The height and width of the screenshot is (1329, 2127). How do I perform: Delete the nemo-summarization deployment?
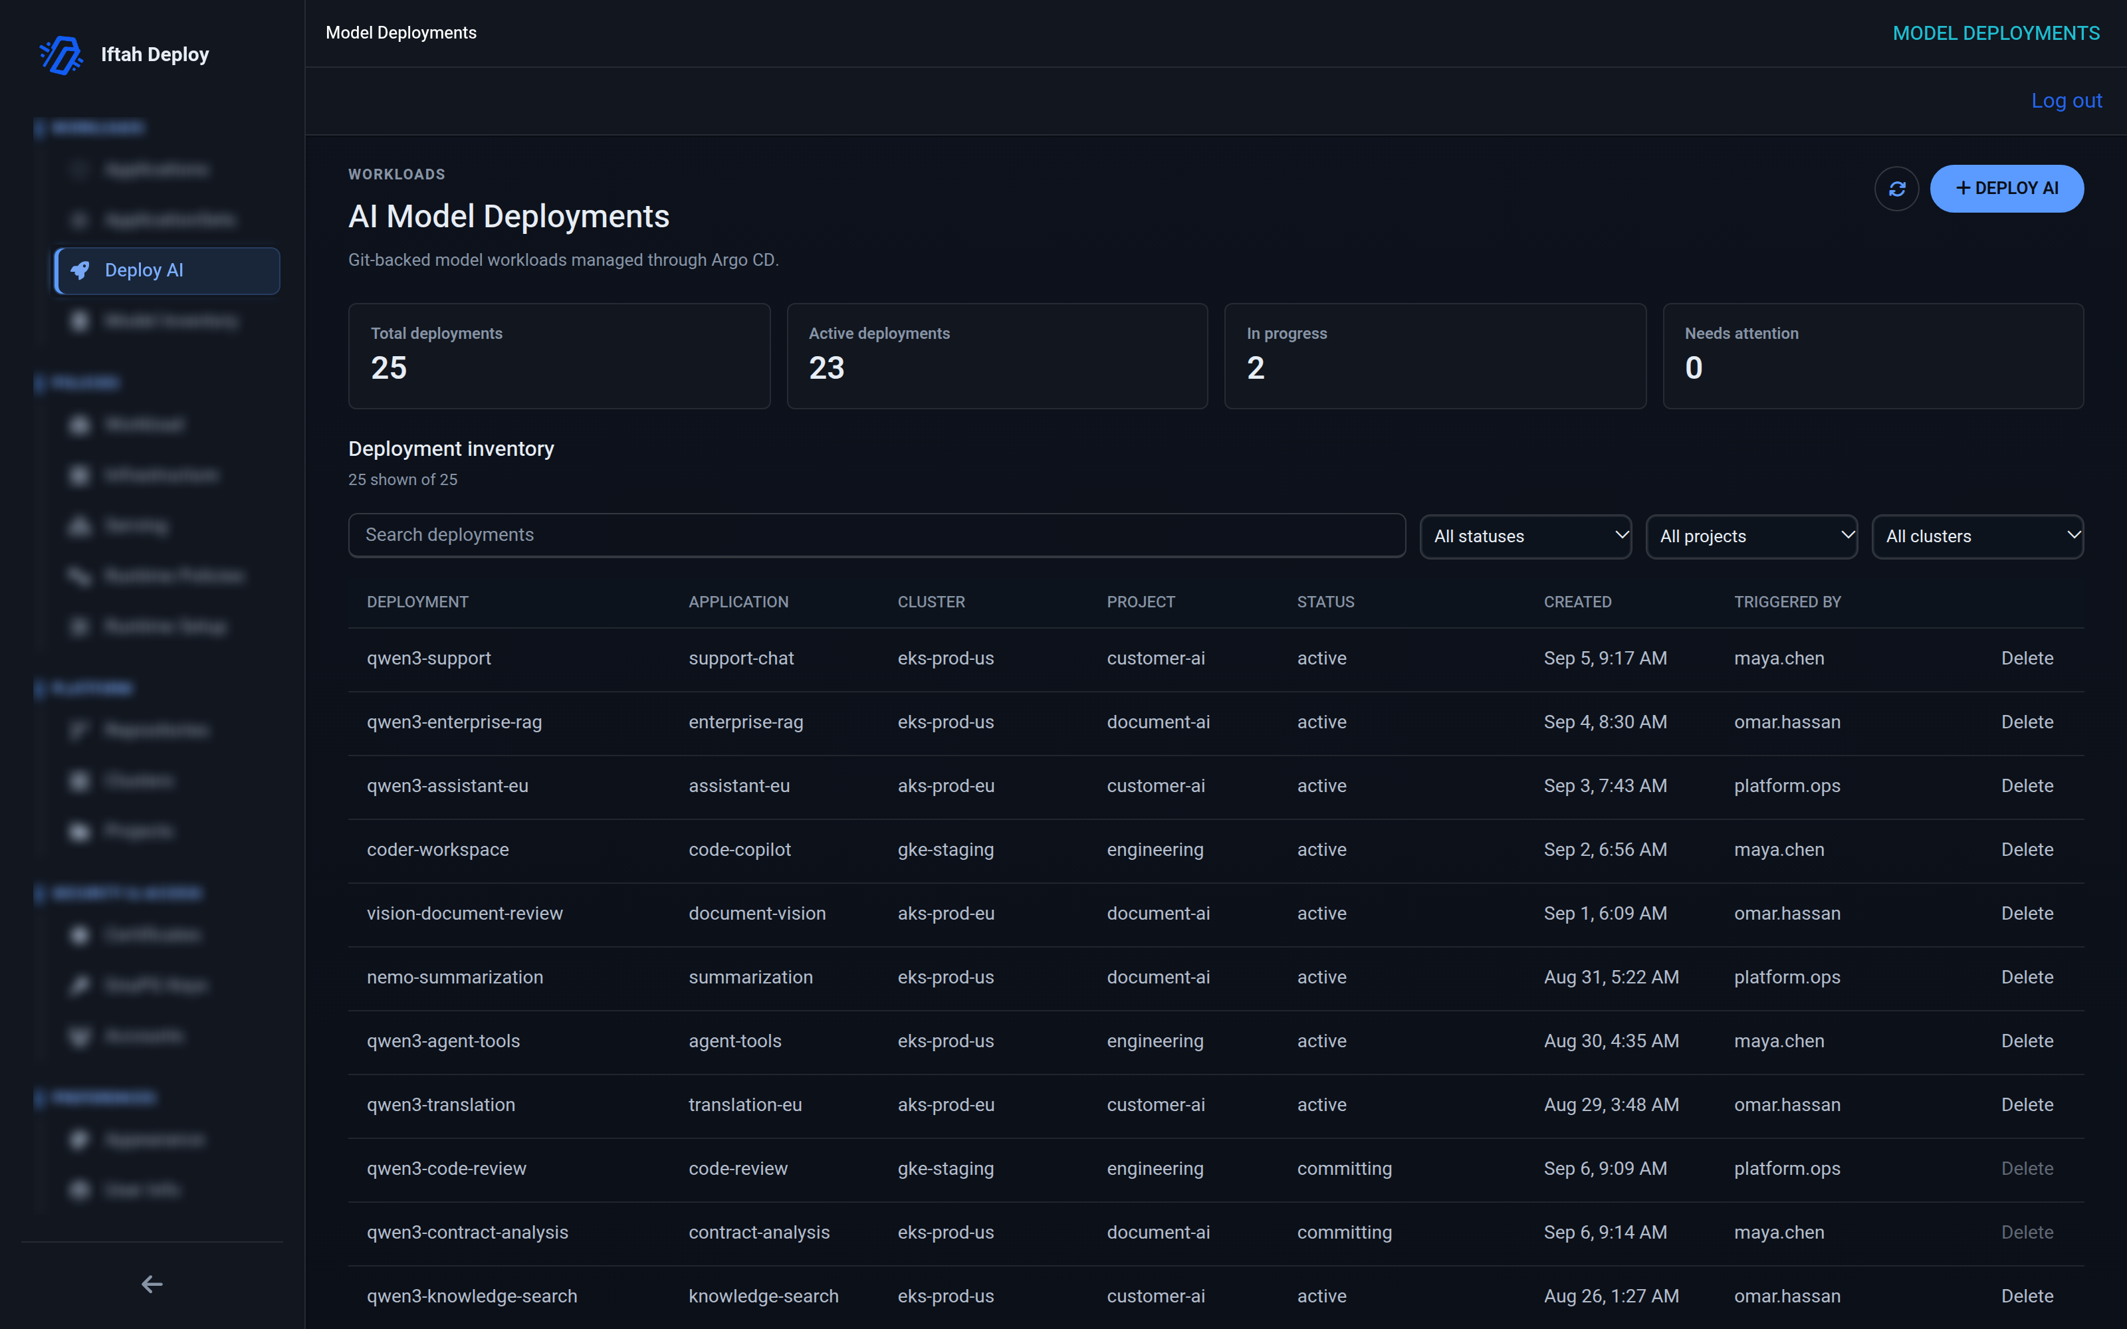coord(2027,977)
